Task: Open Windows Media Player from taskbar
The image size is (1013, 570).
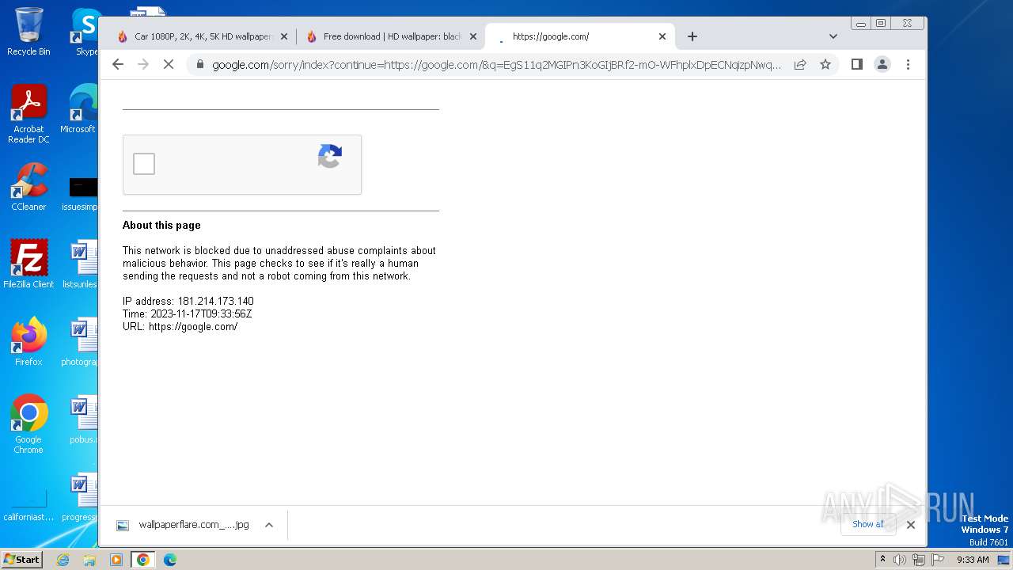Action: pos(116,560)
